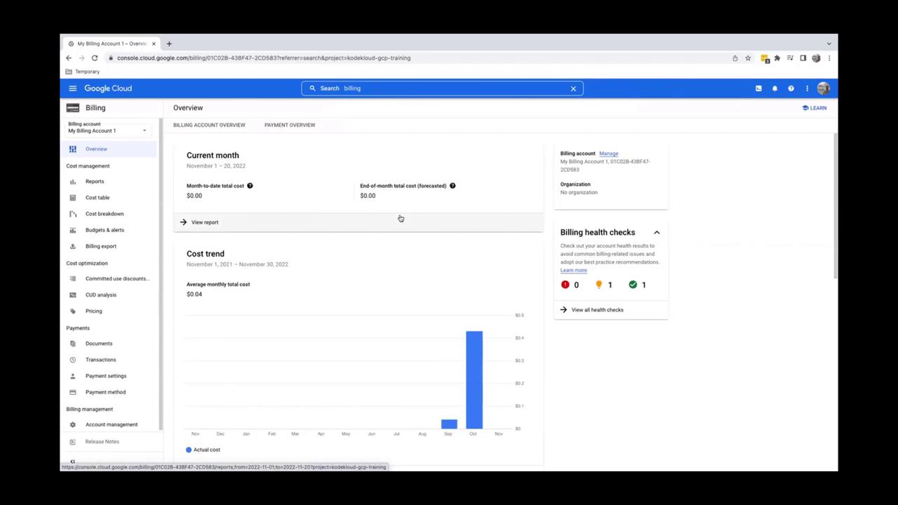Reload the page with the refresh icon
The width and height of the screenshot is (898, 505).
tap(95, 58)
